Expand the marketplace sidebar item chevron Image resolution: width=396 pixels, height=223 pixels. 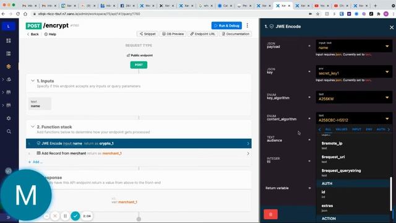coord(3,92)
